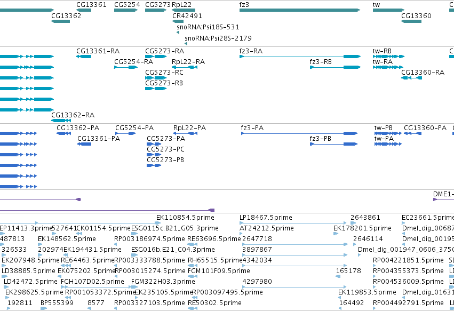Viewport: 454px width, 311px height.
Task: Click the fz3-PB protein glyph
Action: tap(333, 144)
